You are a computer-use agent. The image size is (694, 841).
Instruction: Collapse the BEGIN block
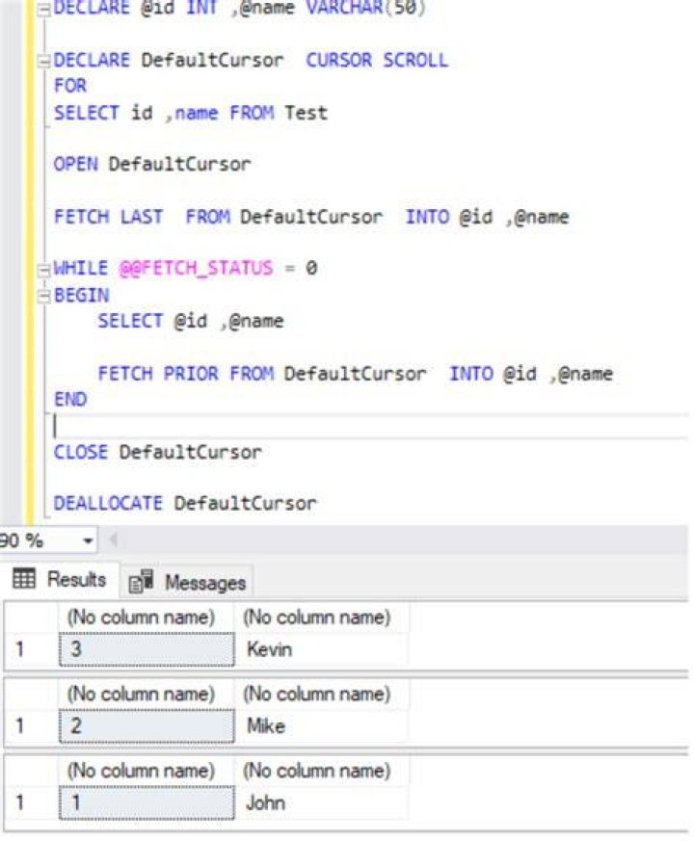(x=43, y=296)
